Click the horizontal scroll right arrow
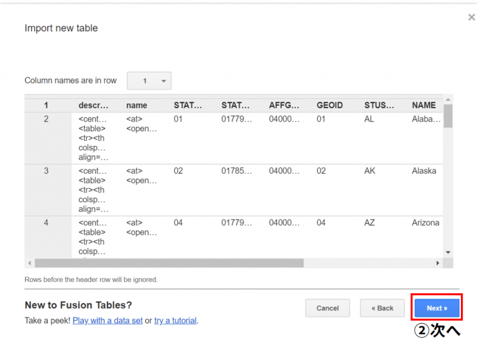The width and height of the screenshot is (477, 346). pos(438,263)
